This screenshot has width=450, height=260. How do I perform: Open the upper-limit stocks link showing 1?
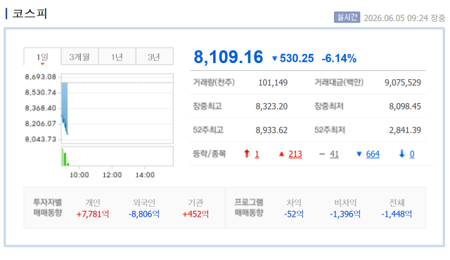(x=257, y=154)
